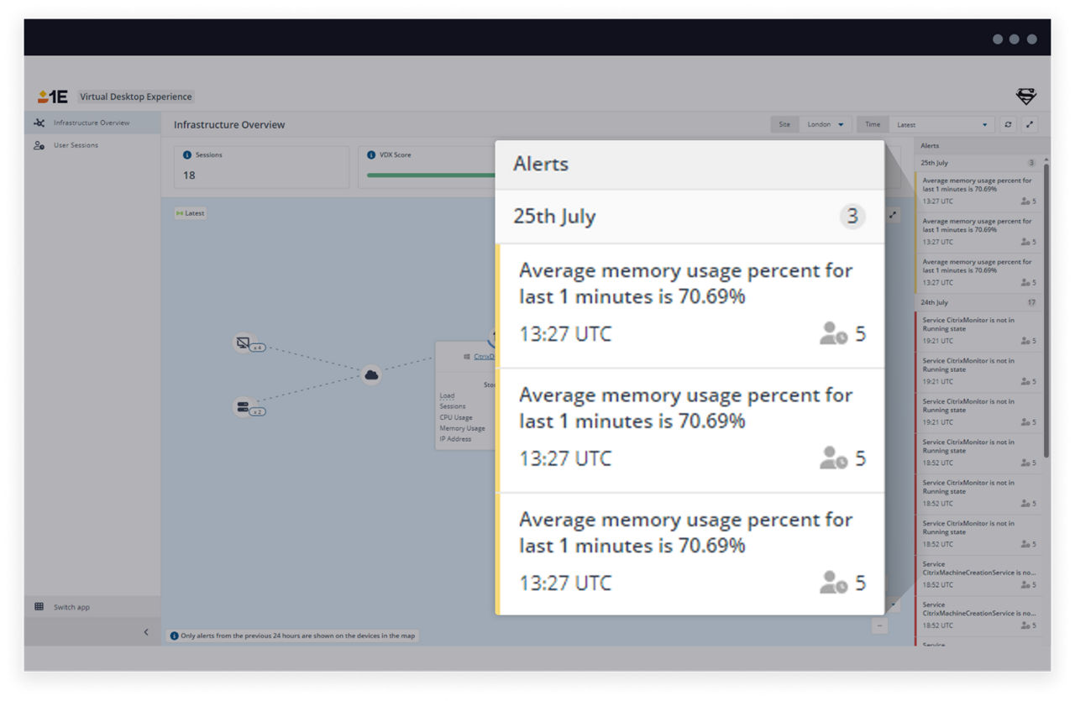Click the 1E logo in the header

point(53,97)
